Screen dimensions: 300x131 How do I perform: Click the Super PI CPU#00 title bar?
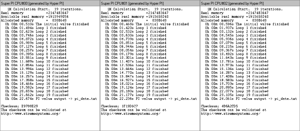click(50, 3)
